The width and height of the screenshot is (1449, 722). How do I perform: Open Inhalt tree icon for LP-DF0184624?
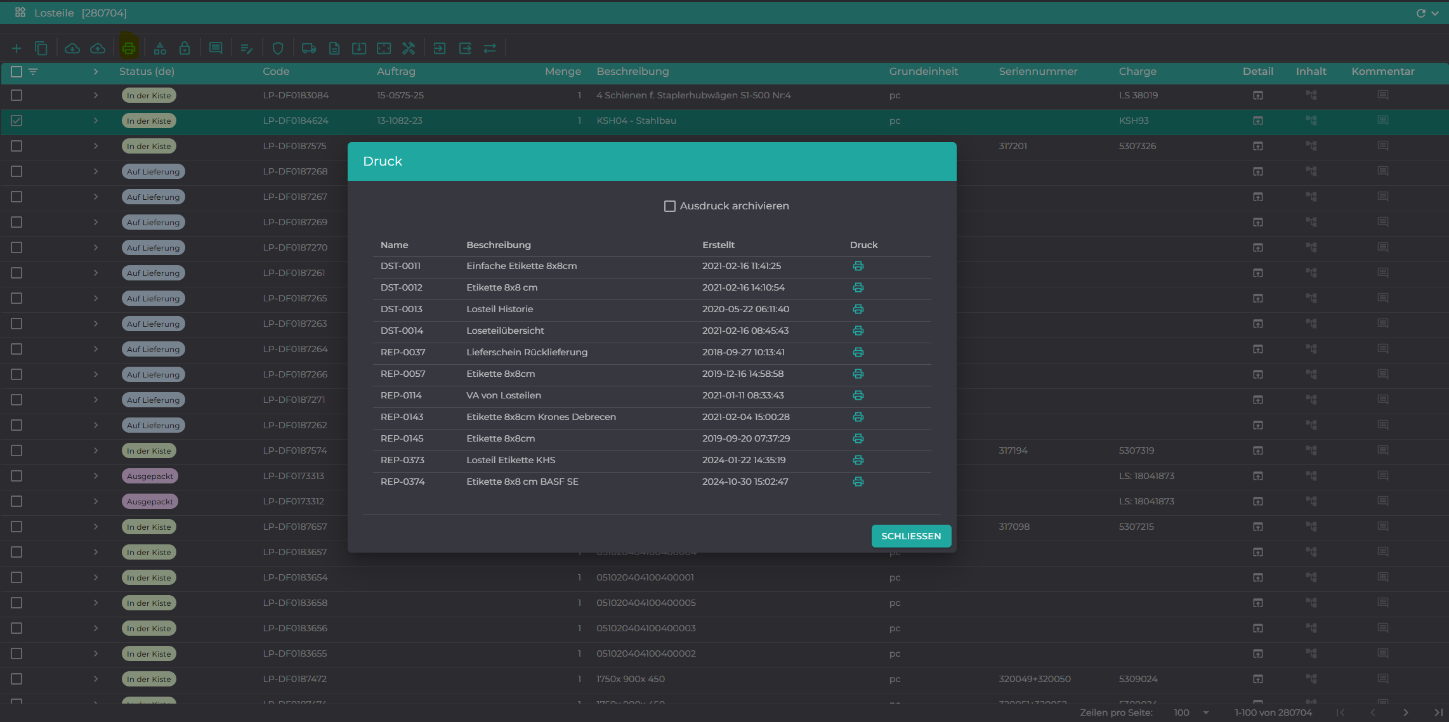tap(1311, 121)
